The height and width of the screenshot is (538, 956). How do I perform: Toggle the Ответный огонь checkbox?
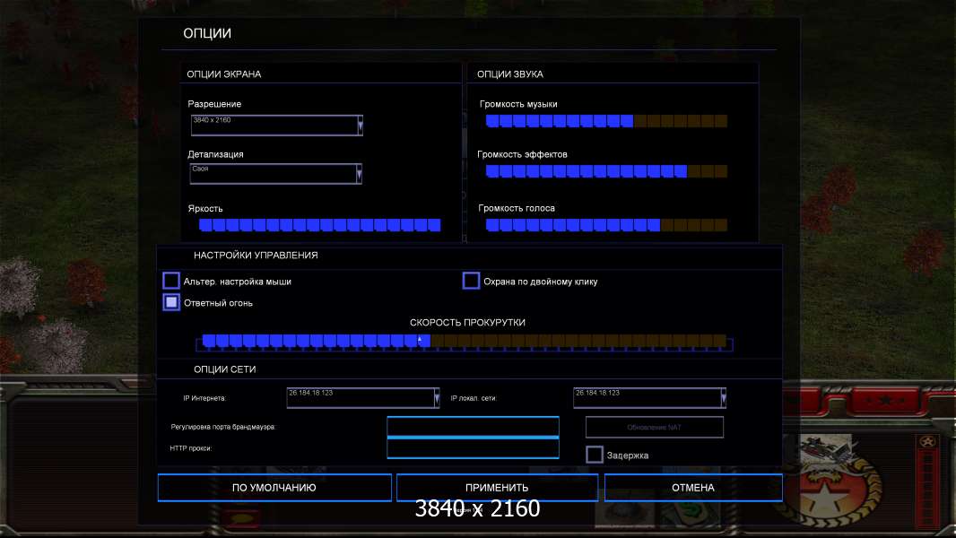(x=171, y=302)
